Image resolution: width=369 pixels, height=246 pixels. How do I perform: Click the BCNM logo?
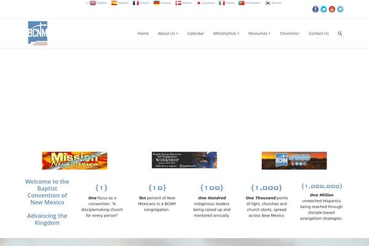(x=38, y=33)
